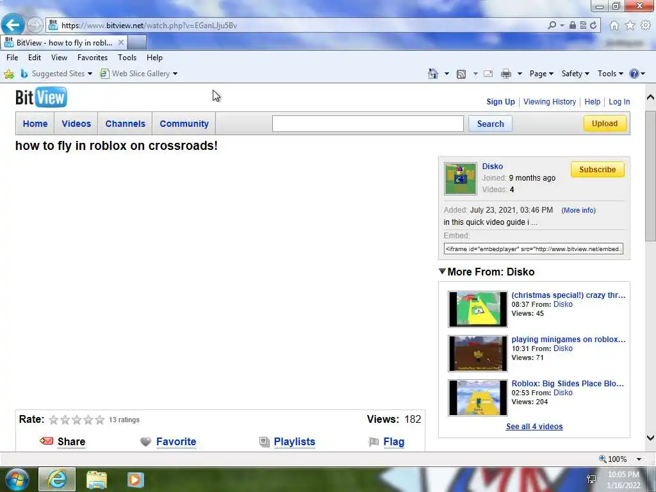Click the Log In link
The image size is (656, 492).
click(x=619, y=102)
